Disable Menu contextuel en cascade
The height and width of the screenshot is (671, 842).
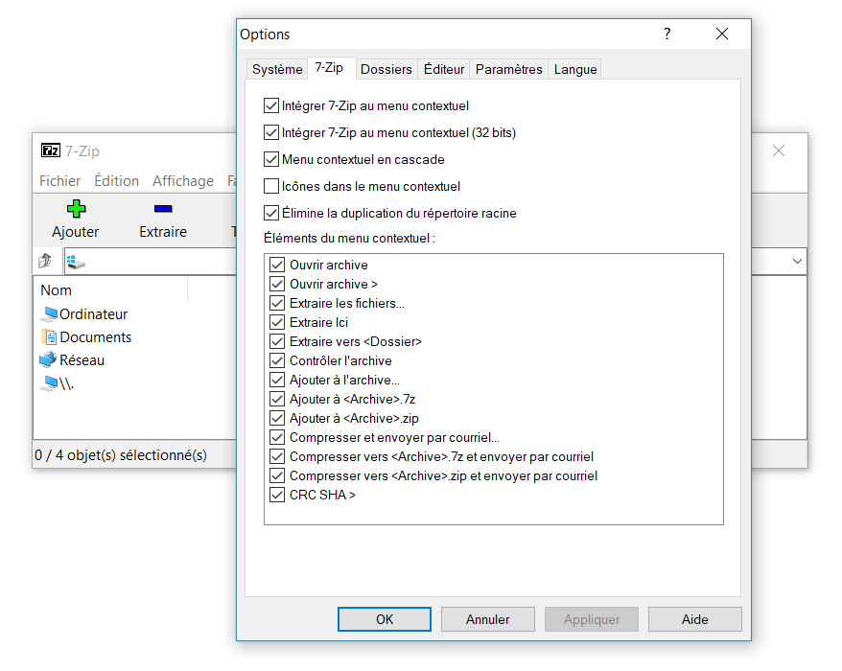(x=271, y=159)
